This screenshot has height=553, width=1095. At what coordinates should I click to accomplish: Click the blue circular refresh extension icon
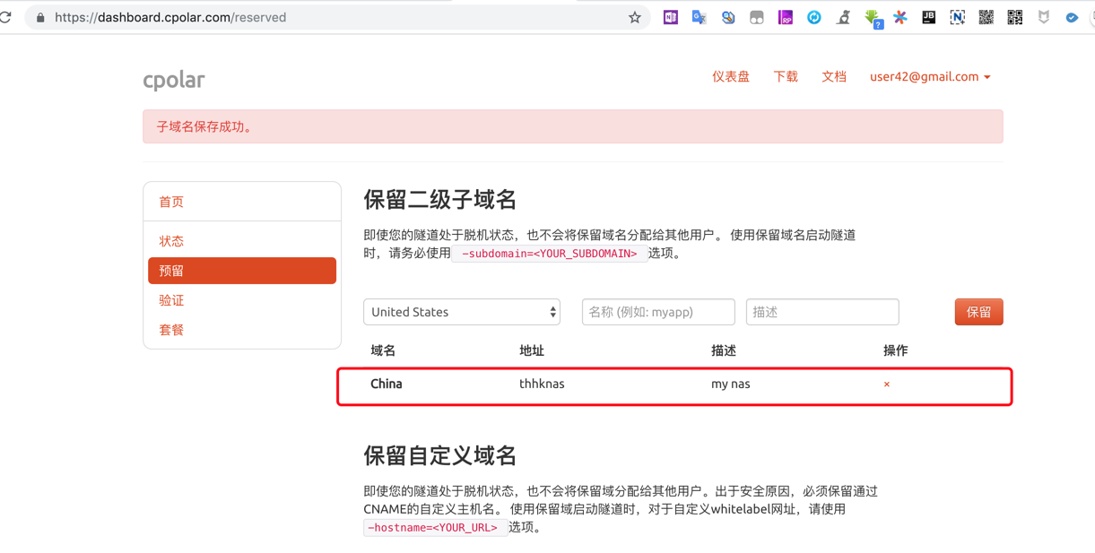tap(814, 17)
